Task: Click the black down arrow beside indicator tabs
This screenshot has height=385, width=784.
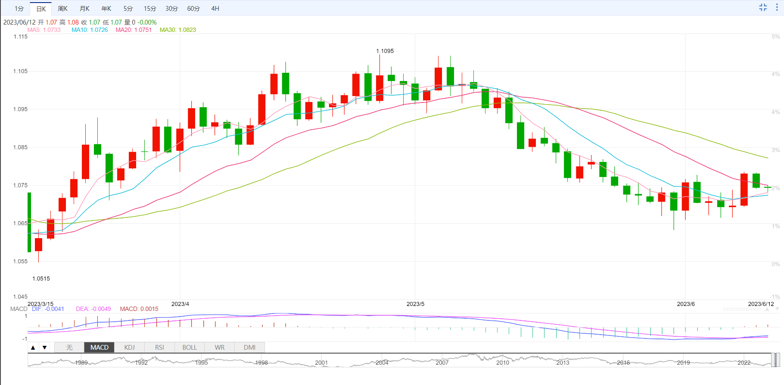Action: (44, 348)
